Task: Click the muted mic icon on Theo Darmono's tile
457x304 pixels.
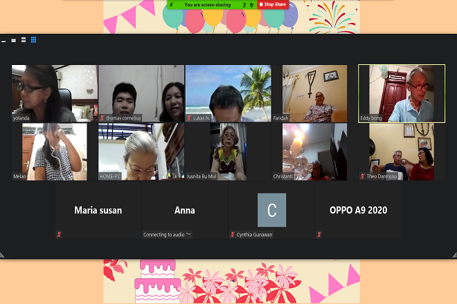Action: coord(362,176)
